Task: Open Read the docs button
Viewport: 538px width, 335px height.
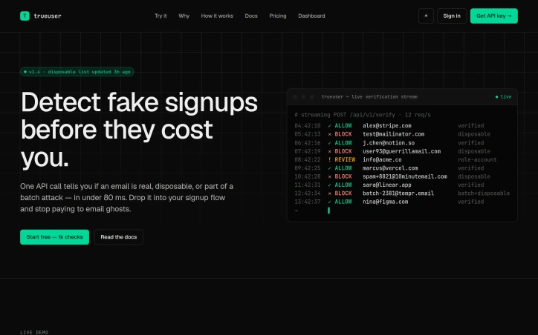Action: (x=118, y=236)
